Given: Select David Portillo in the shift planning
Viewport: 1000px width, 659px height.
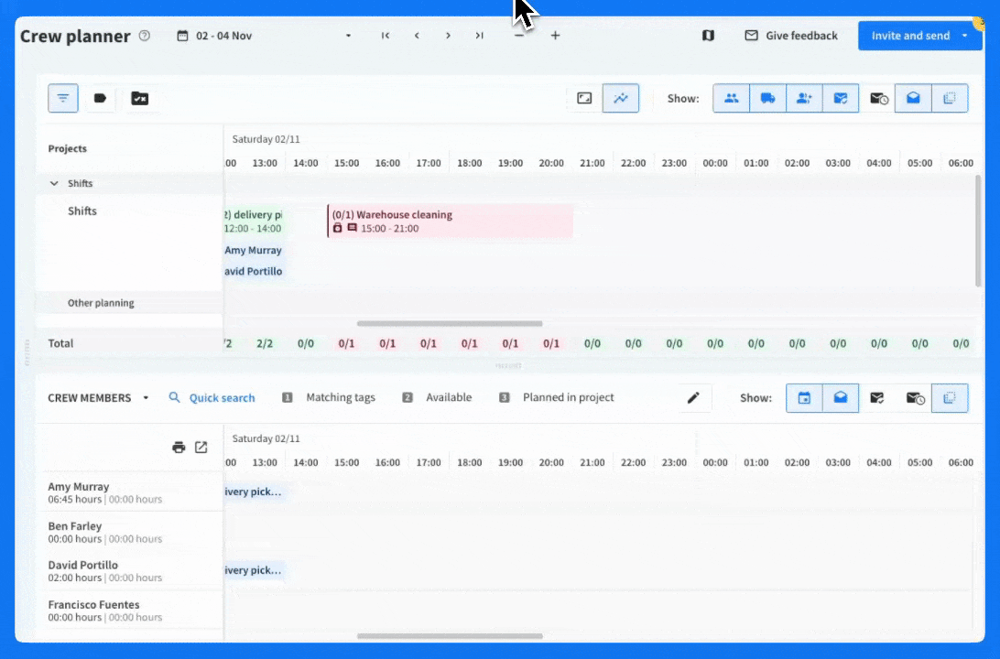Looking at the screenshot, I should click(253, 272).
